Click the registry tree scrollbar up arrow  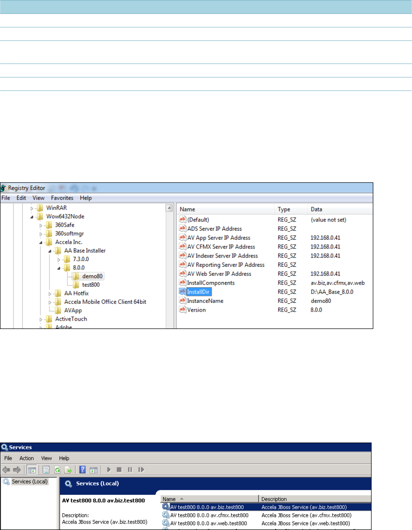pos(170,208)
